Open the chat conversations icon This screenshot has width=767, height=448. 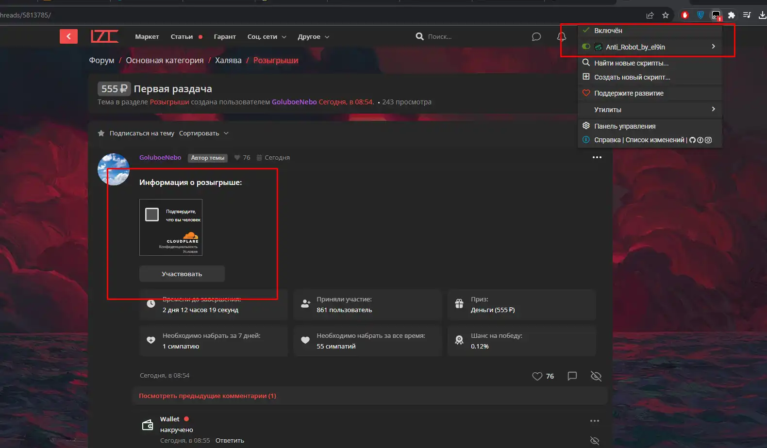pos(536,36)
